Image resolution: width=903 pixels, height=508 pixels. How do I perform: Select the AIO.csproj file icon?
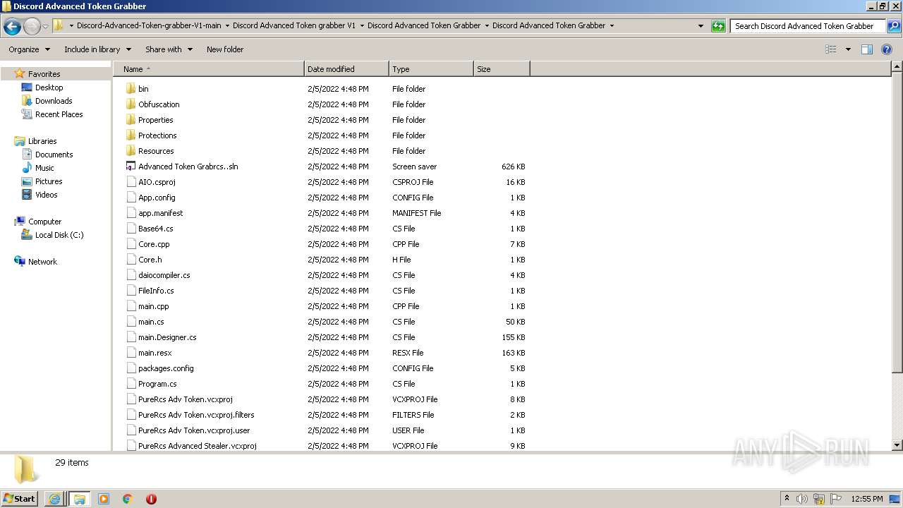pos(131,182)
